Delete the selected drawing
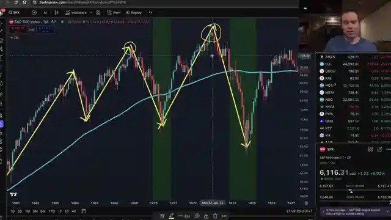 (x=215, y=216)
